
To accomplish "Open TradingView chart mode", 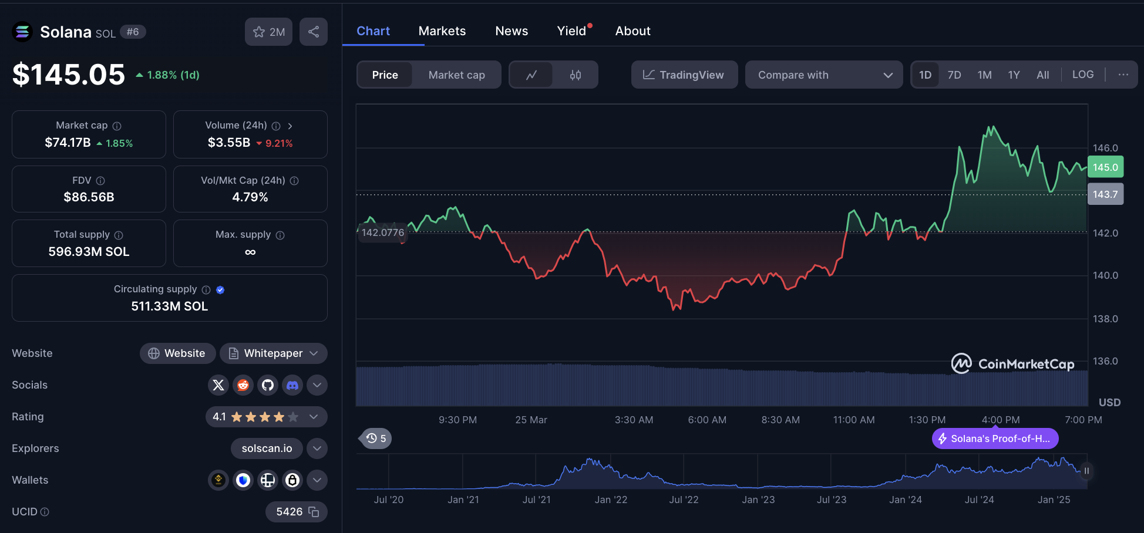I will 684,75.
